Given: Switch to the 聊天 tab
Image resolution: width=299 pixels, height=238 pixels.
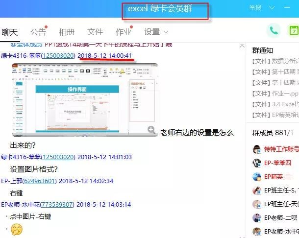Looking at the screenshot, I should pos(10,32).
